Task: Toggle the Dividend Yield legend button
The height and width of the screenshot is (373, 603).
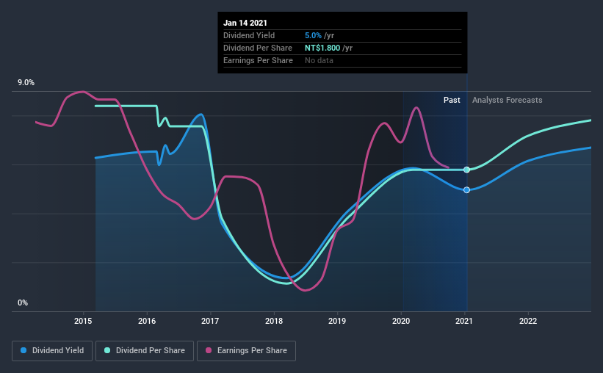Action: [52, 351]
